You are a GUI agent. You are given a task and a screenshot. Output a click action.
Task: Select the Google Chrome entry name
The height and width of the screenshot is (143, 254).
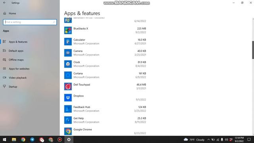(83, 129)
